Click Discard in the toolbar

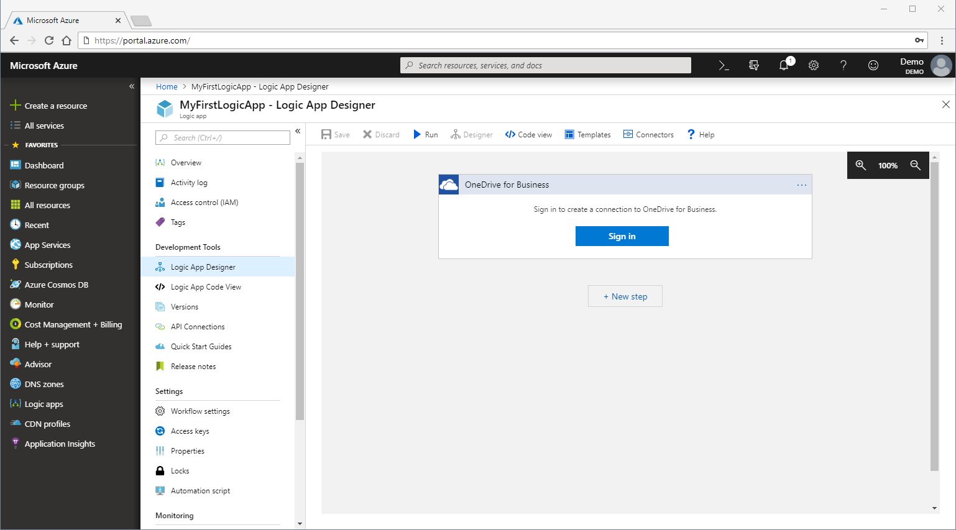(381, 135)
